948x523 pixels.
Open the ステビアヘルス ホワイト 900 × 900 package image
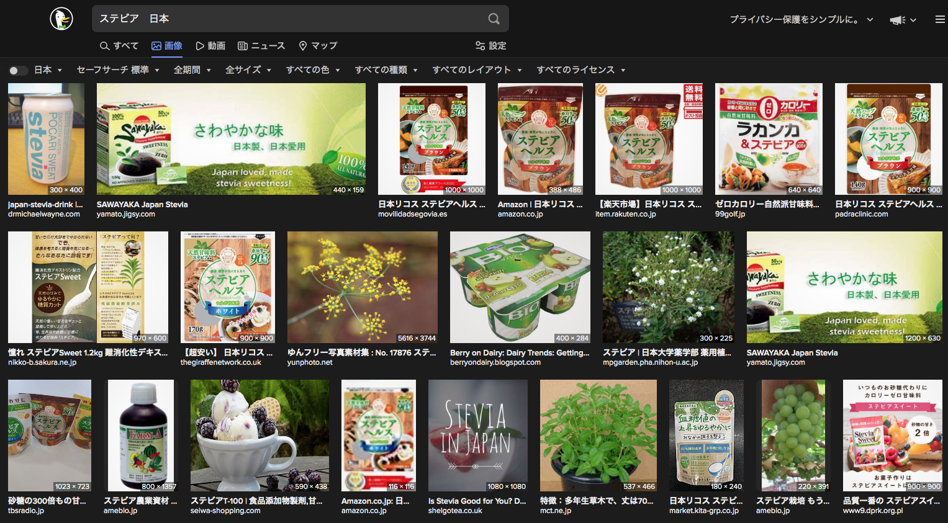pyautogui.click(x=228, y=287)
